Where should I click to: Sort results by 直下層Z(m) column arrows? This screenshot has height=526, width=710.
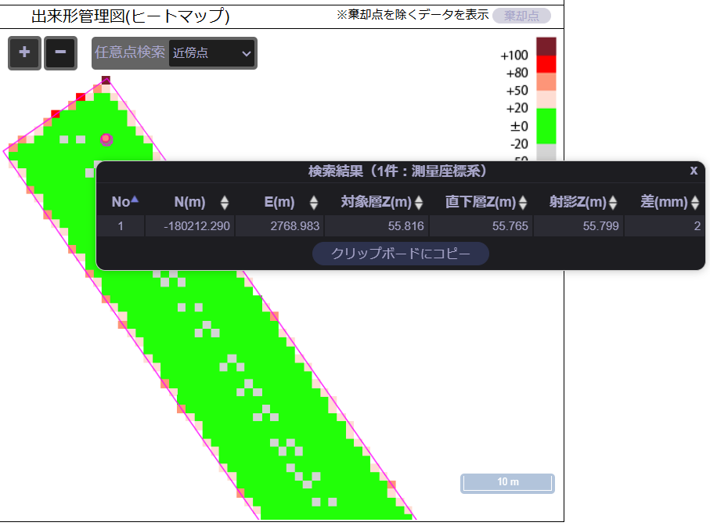(523, 203)
